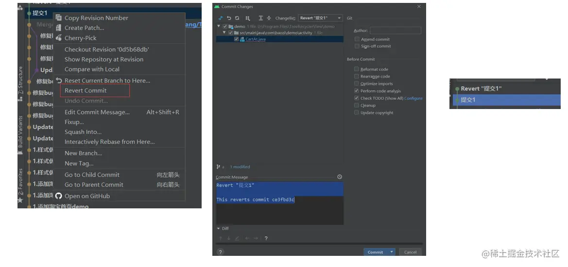Collapse the src\main\java tree node arrow
Image resolution: width=568 pixels, height=267 pixels.
pyautogui.click(x=224, y=33)
